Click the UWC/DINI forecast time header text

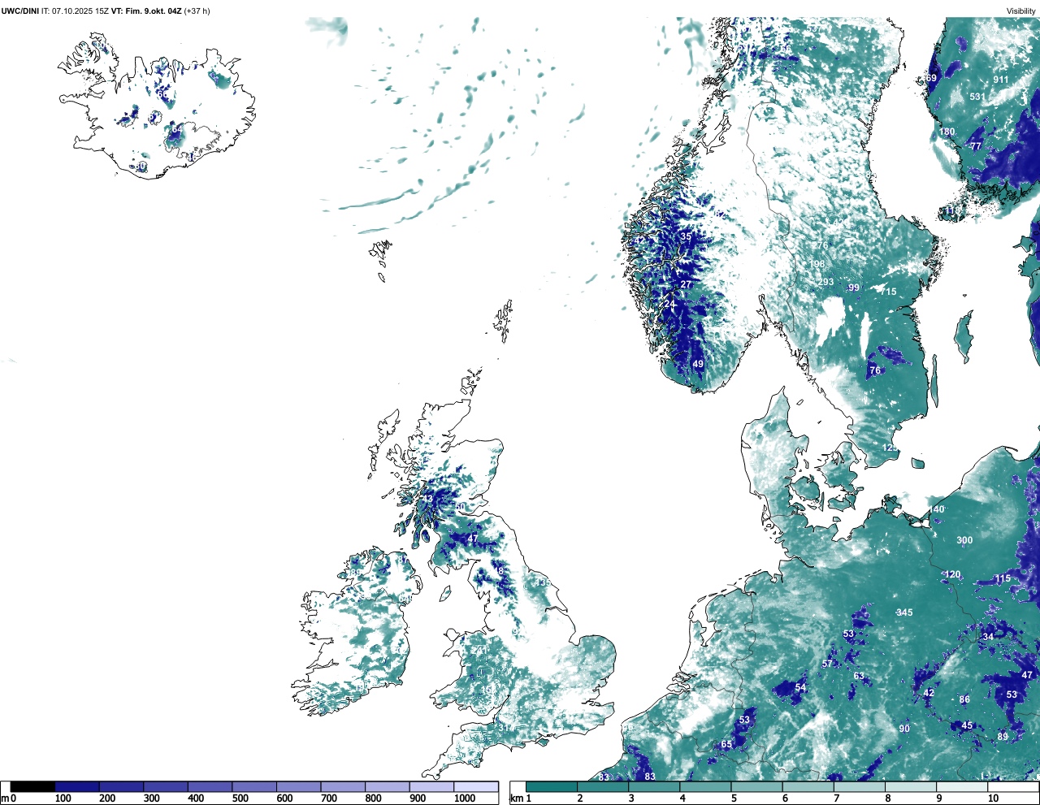click(106, 11)
